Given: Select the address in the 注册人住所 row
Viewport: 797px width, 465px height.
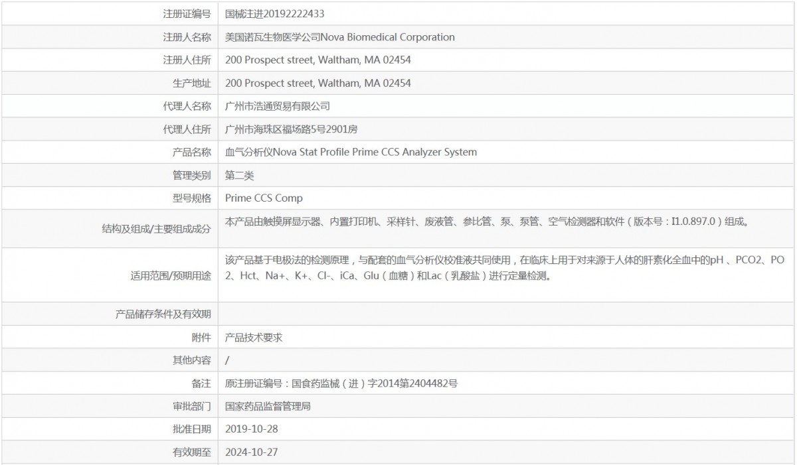Looking at the screenshot, I should [x=318, y=60].
